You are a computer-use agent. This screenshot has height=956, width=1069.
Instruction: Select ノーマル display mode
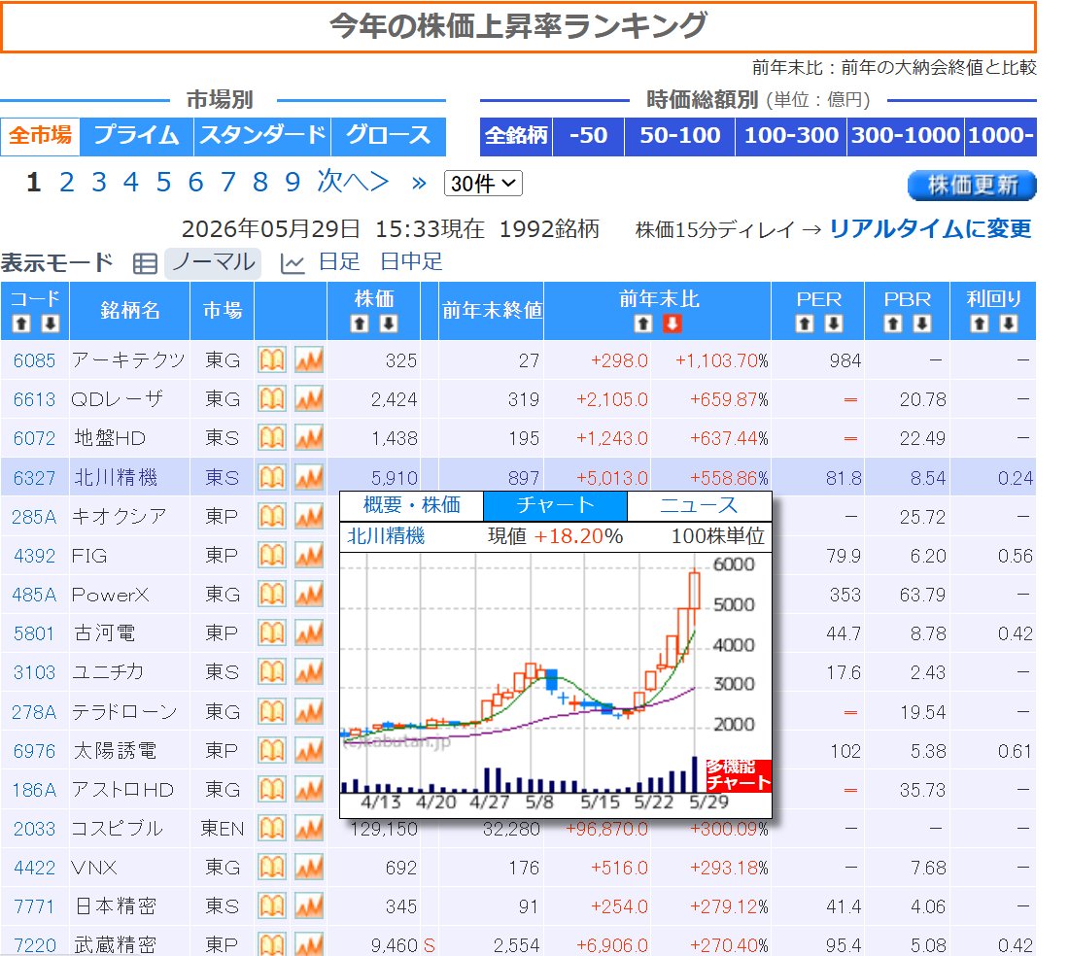click(213, 262)
